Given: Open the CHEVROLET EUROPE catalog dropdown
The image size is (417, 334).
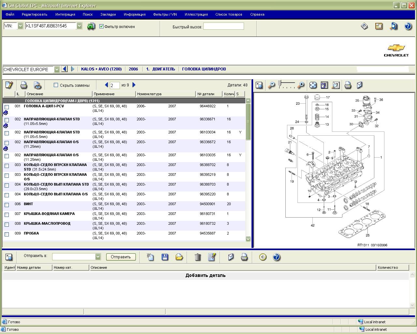Looking at the screenshot, I should 57,69.
